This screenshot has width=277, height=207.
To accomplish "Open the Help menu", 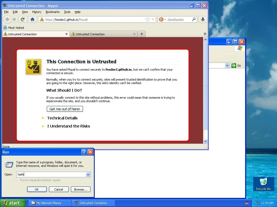I will click(77, 12).
